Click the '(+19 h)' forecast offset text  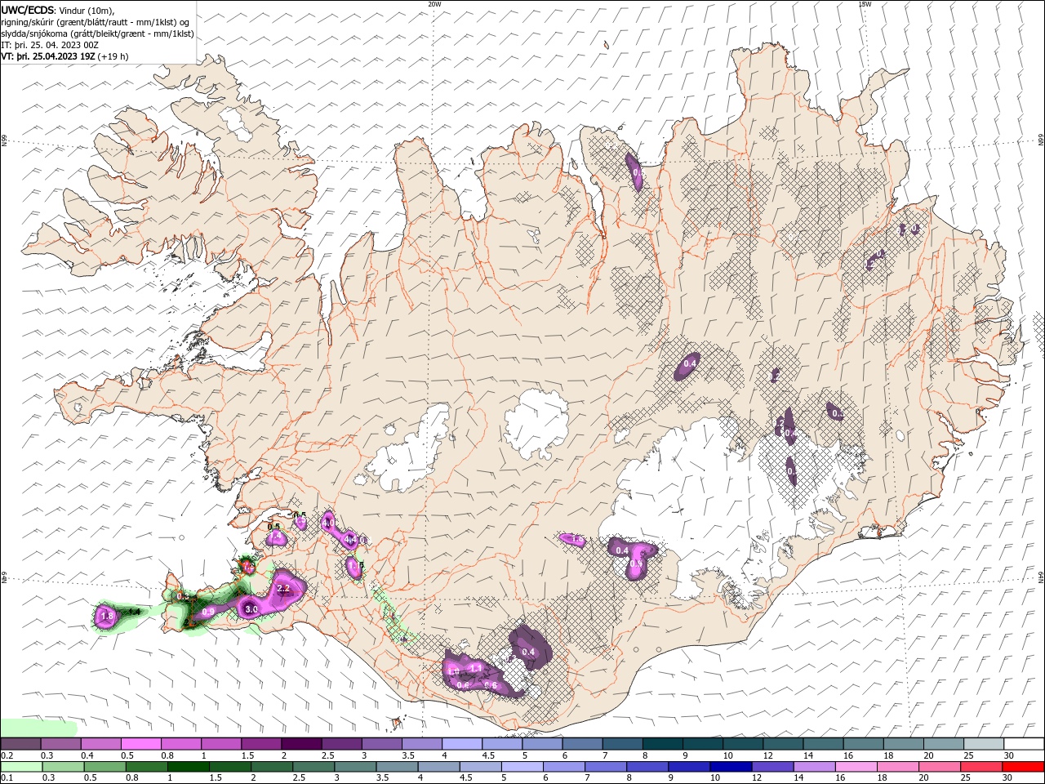tap(113, 56)
